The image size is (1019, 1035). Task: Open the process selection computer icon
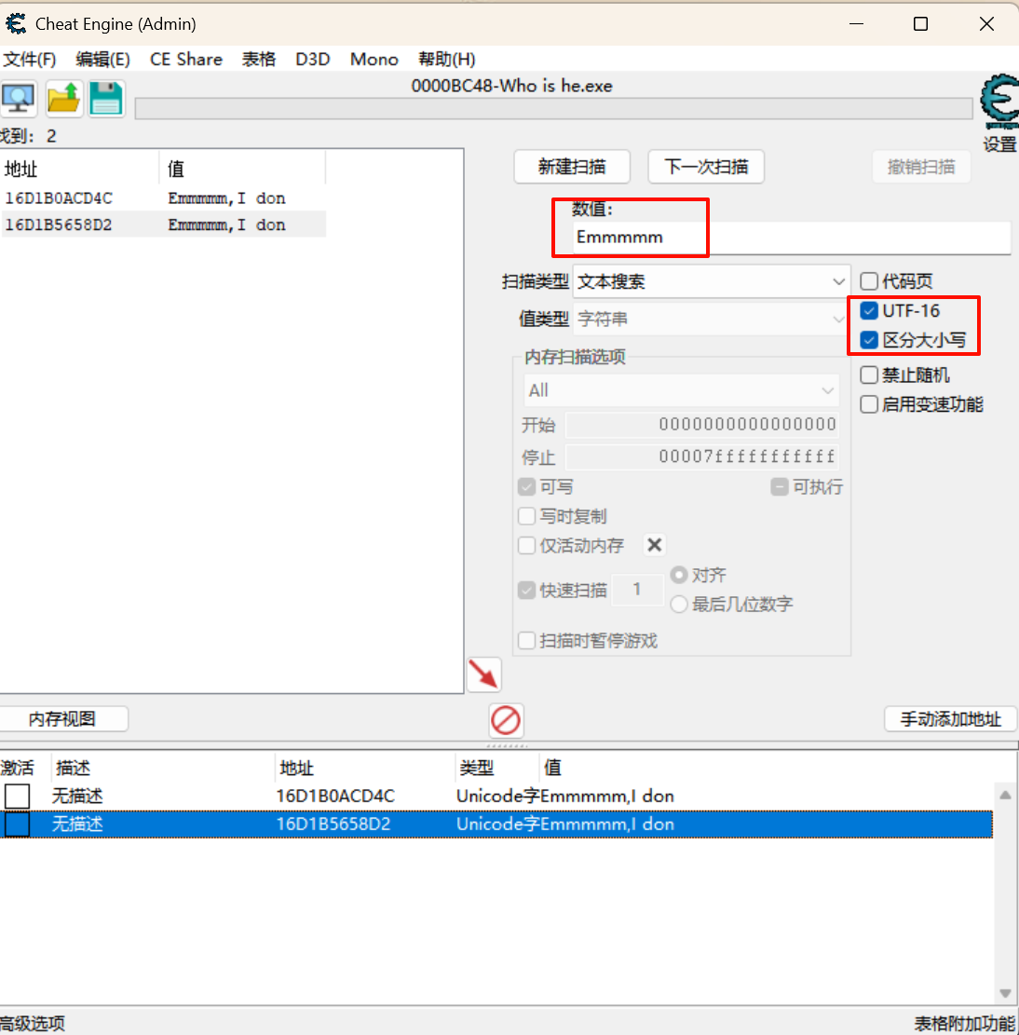point(19,99)
